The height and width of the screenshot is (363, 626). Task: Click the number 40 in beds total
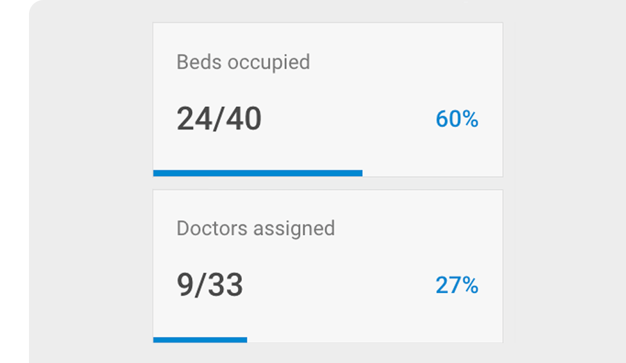tap(244, 119)
